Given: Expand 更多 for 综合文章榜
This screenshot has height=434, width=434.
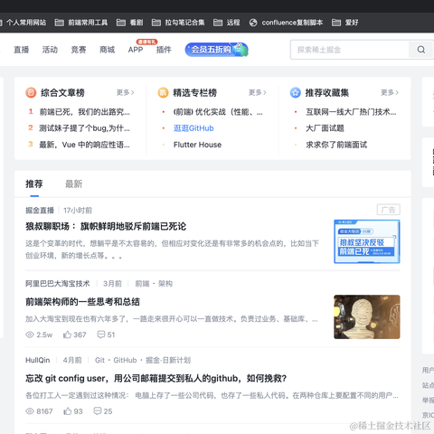Looking at the screenshot, I should (x=126, y=92).
